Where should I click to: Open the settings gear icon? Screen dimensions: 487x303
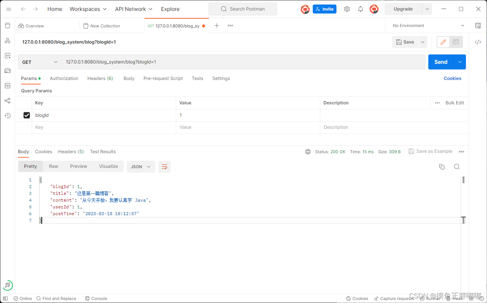[347, 9]
